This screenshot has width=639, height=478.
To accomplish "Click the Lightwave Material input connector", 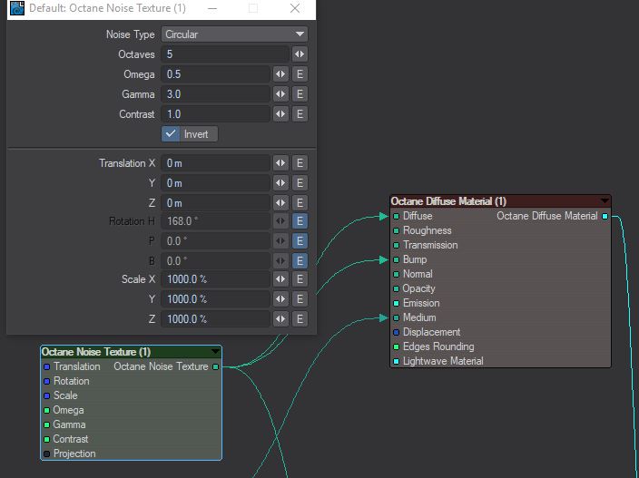I will pos(396,361).
